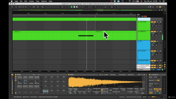
Task: Tap tempo with the Tap button
Action: pyautogui.click(x=16, y=7)
